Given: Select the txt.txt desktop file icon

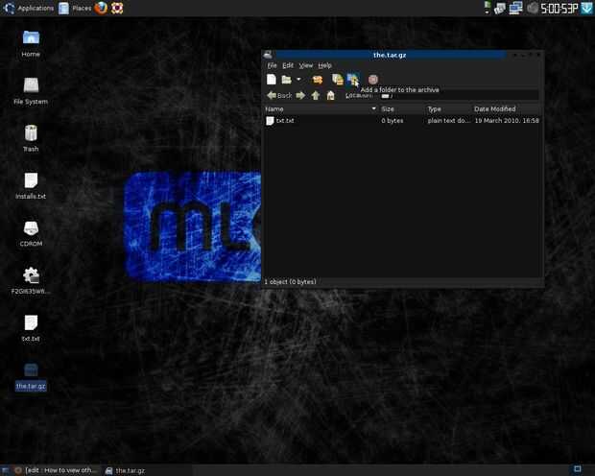Looking at the screenshot, I should pos(31,328).
